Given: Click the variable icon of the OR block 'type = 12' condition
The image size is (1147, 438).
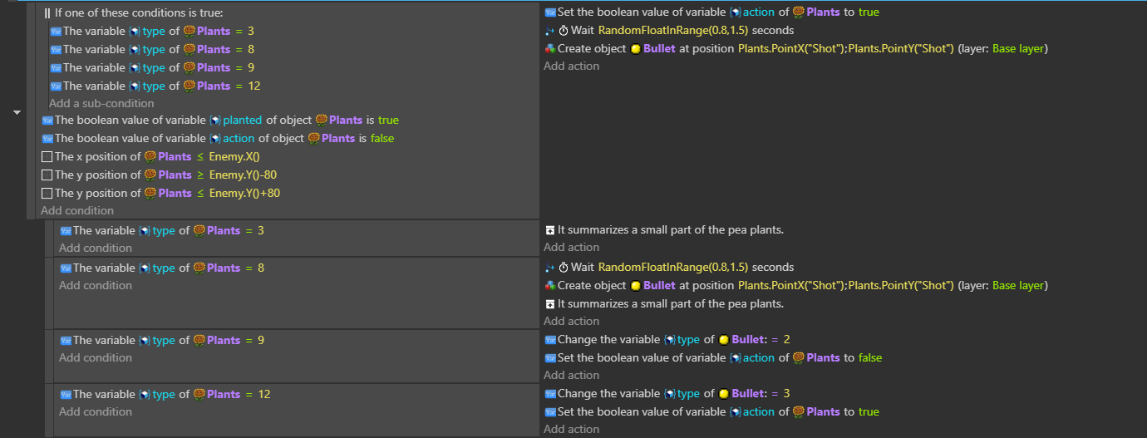Looking at the screenshot, I should [x=57, y=86].
